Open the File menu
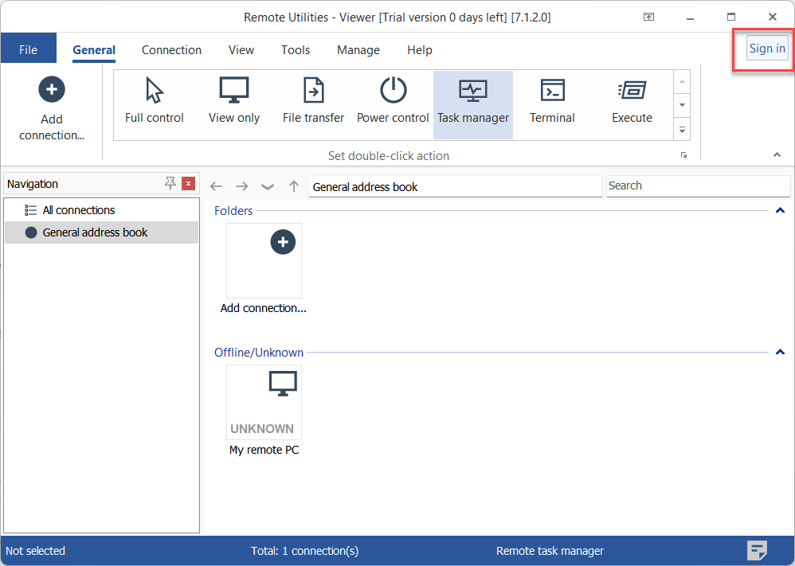 28,50
